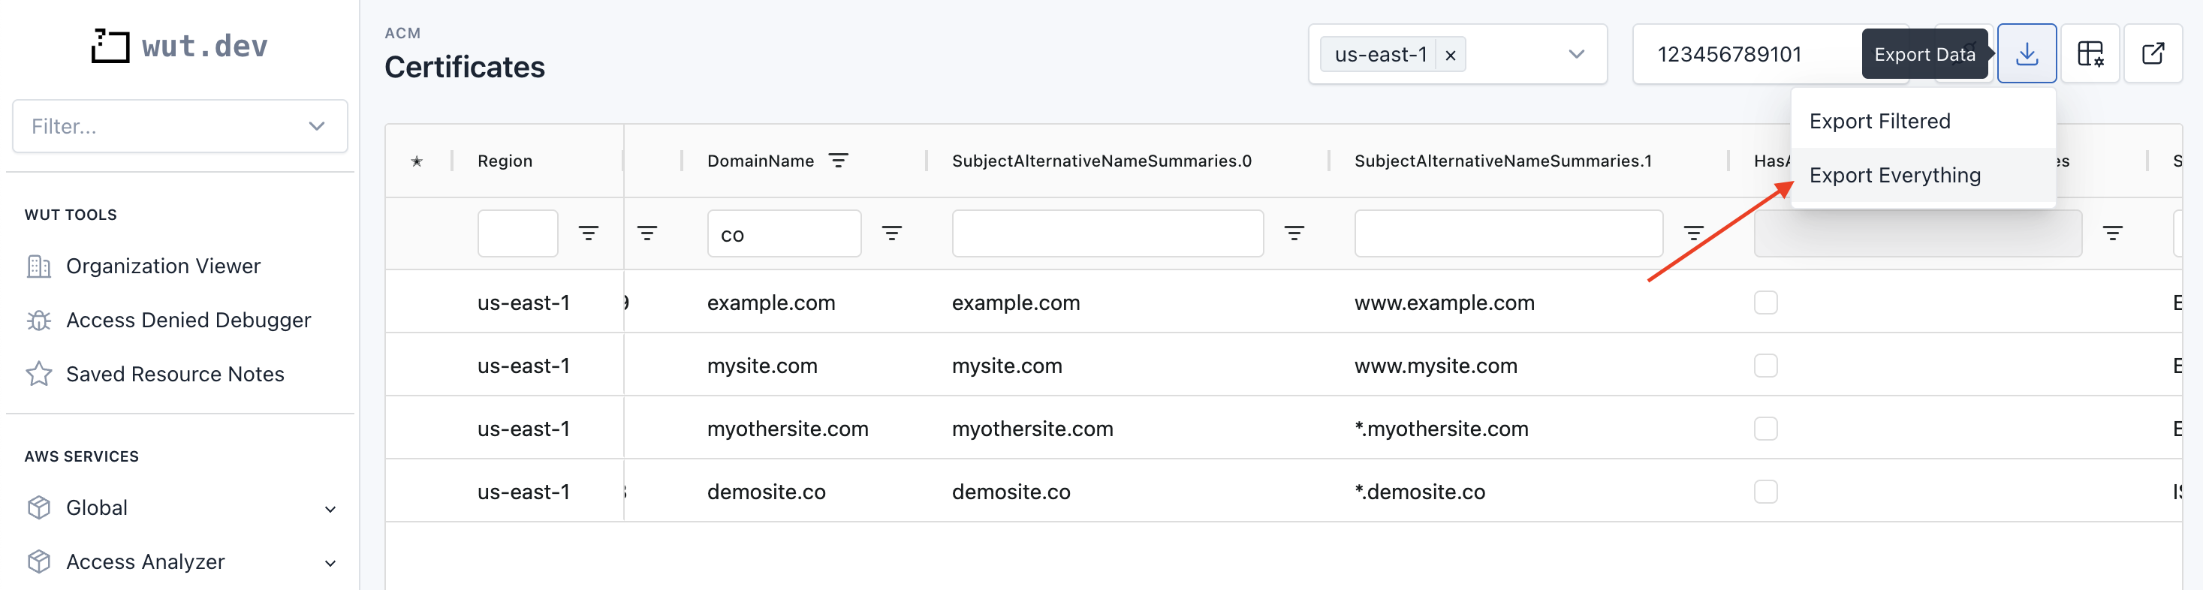Click the SubjectAlternativeNameSummaries.1 filter input

coord(1508,233)
